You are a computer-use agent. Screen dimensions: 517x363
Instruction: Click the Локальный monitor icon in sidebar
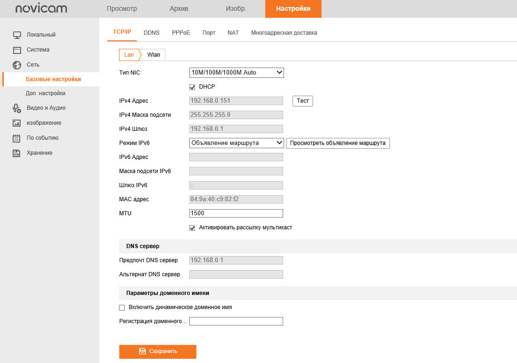(17, 35)
